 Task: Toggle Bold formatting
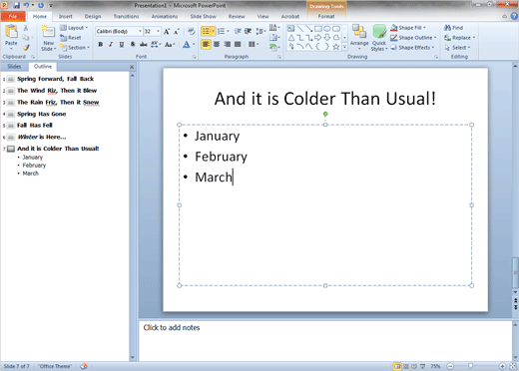[101, 44]
